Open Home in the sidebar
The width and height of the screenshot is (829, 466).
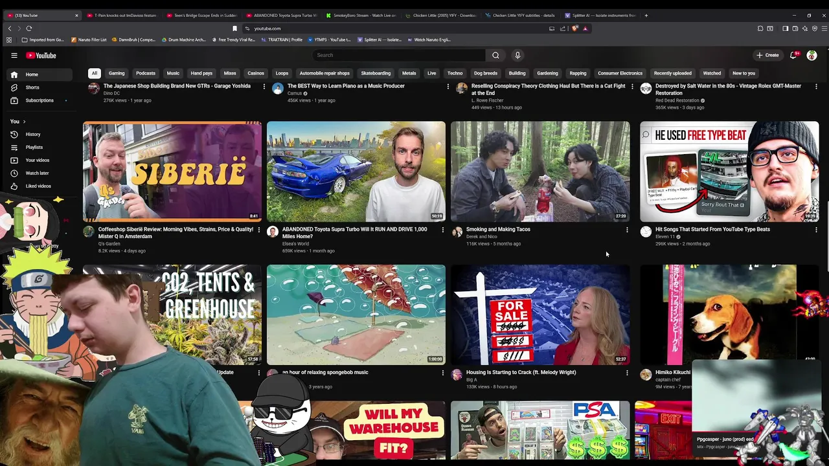click(x=40, y=74)
